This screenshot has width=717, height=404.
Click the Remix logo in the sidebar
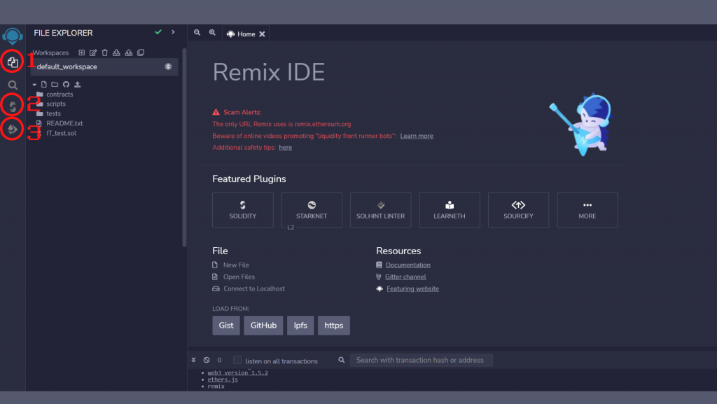pyautogui.click(x=13, y=36)
